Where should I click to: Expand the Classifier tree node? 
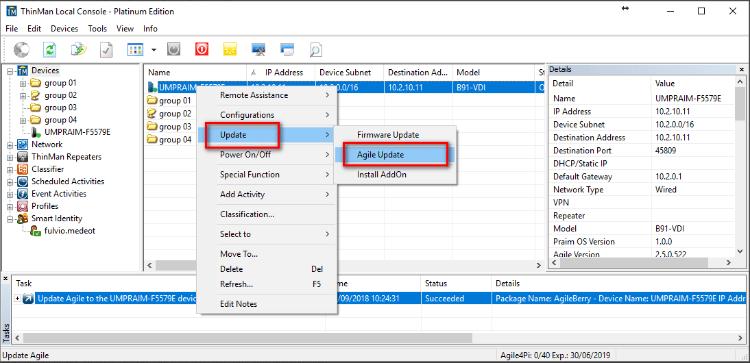(x=10, y=170)
